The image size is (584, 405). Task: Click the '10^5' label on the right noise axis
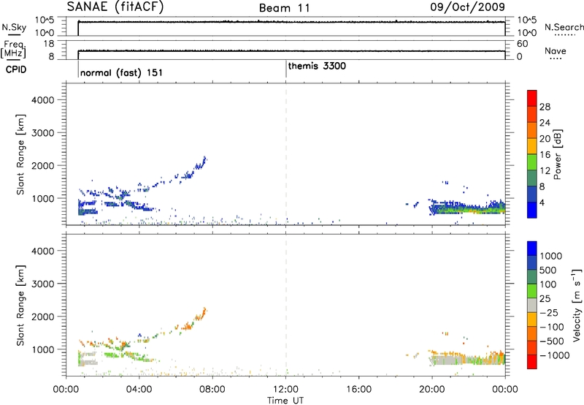(526, 20)
